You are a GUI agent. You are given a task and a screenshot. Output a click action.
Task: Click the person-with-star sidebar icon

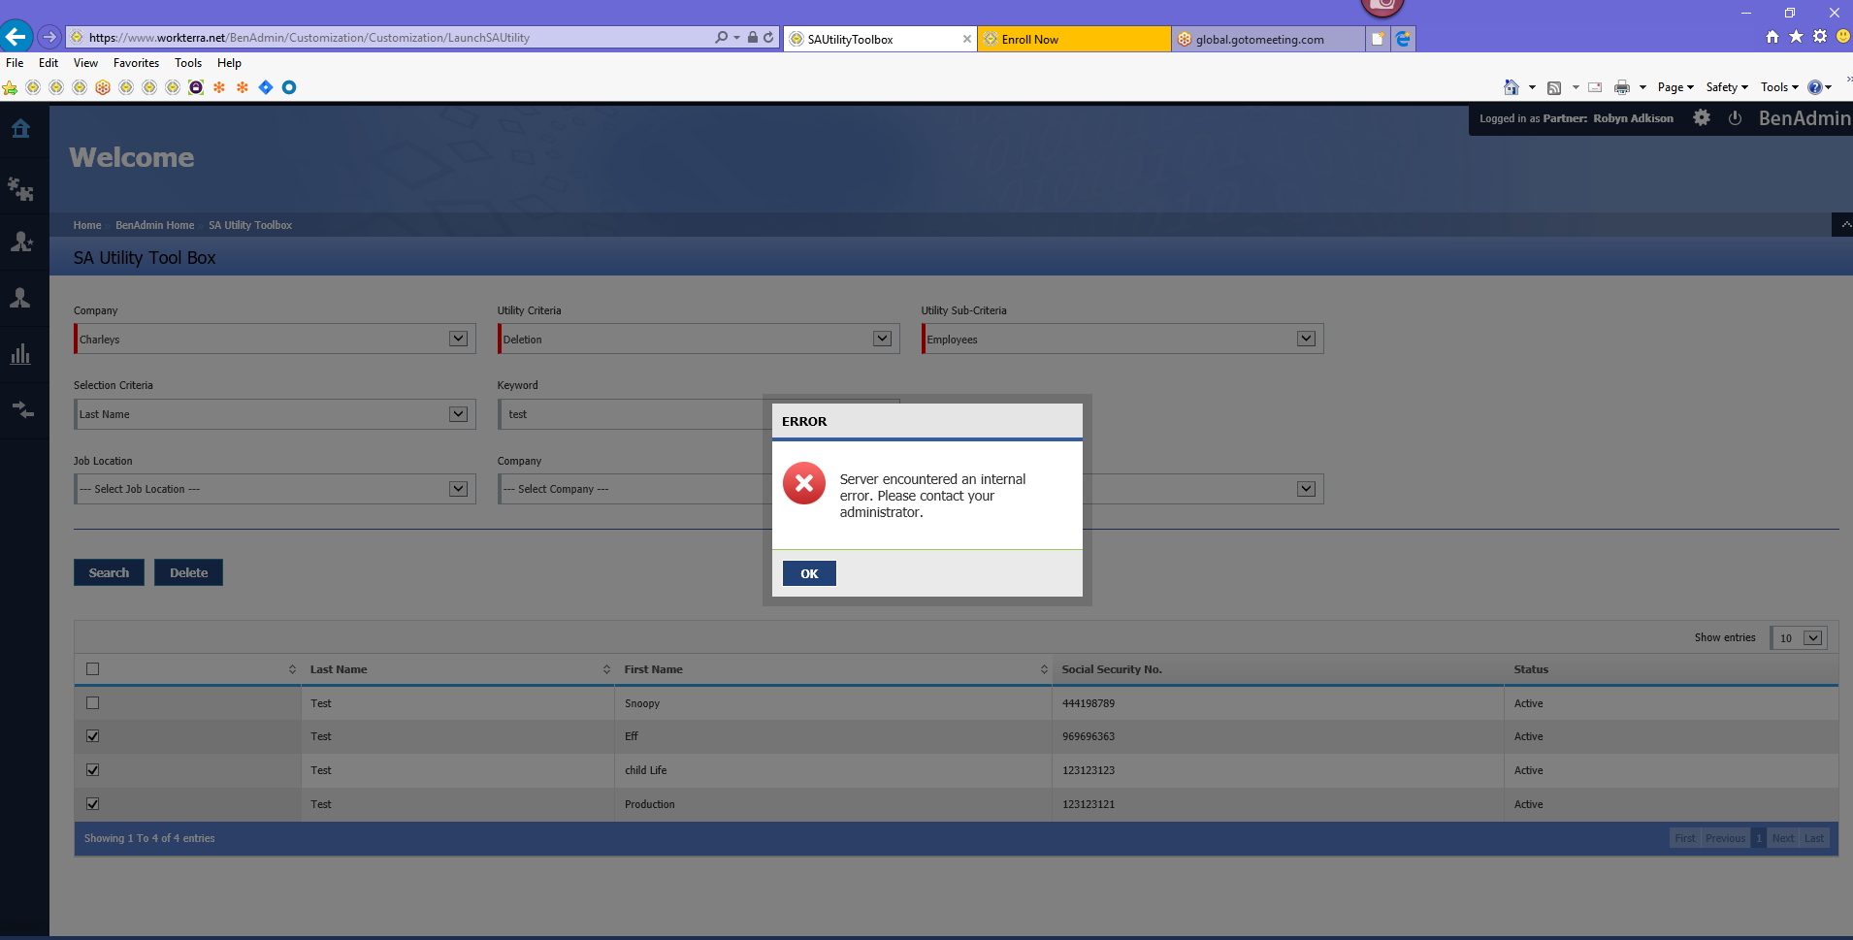tap(20, 242)
